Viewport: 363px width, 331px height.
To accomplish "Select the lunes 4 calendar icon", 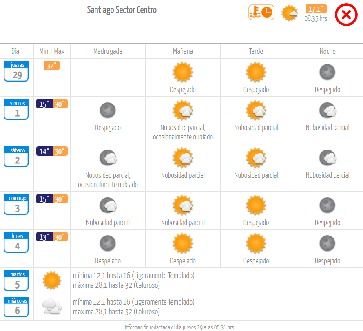I will 16,242.
